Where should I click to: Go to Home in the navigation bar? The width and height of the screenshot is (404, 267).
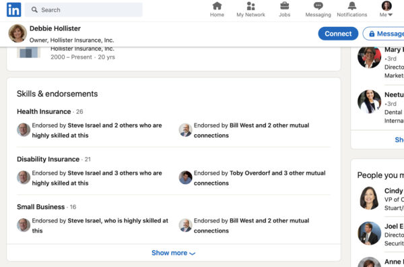click(217, 10)
